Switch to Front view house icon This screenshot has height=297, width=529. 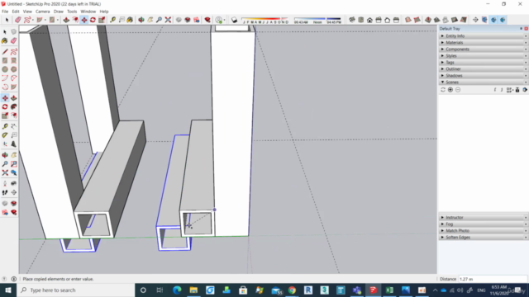(x=369, y=20)
